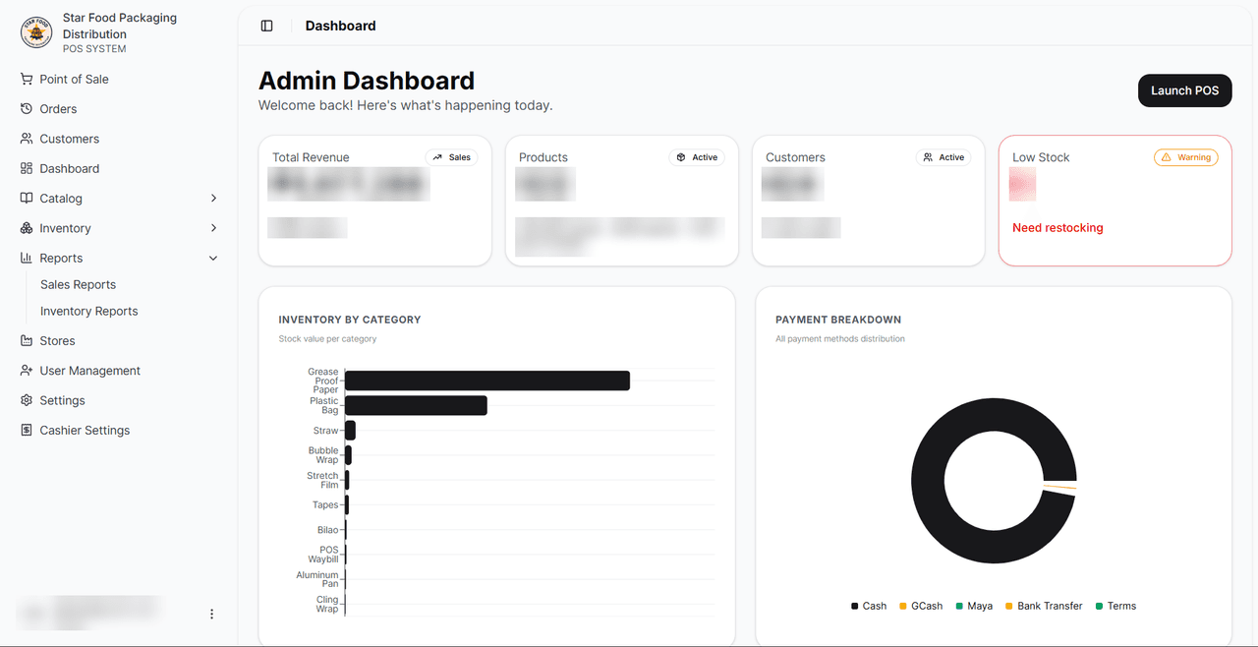Screen dimensions: 1258x647
Task: Click the Bubble Wrap axis label
Action: click(x=323, y=455)
